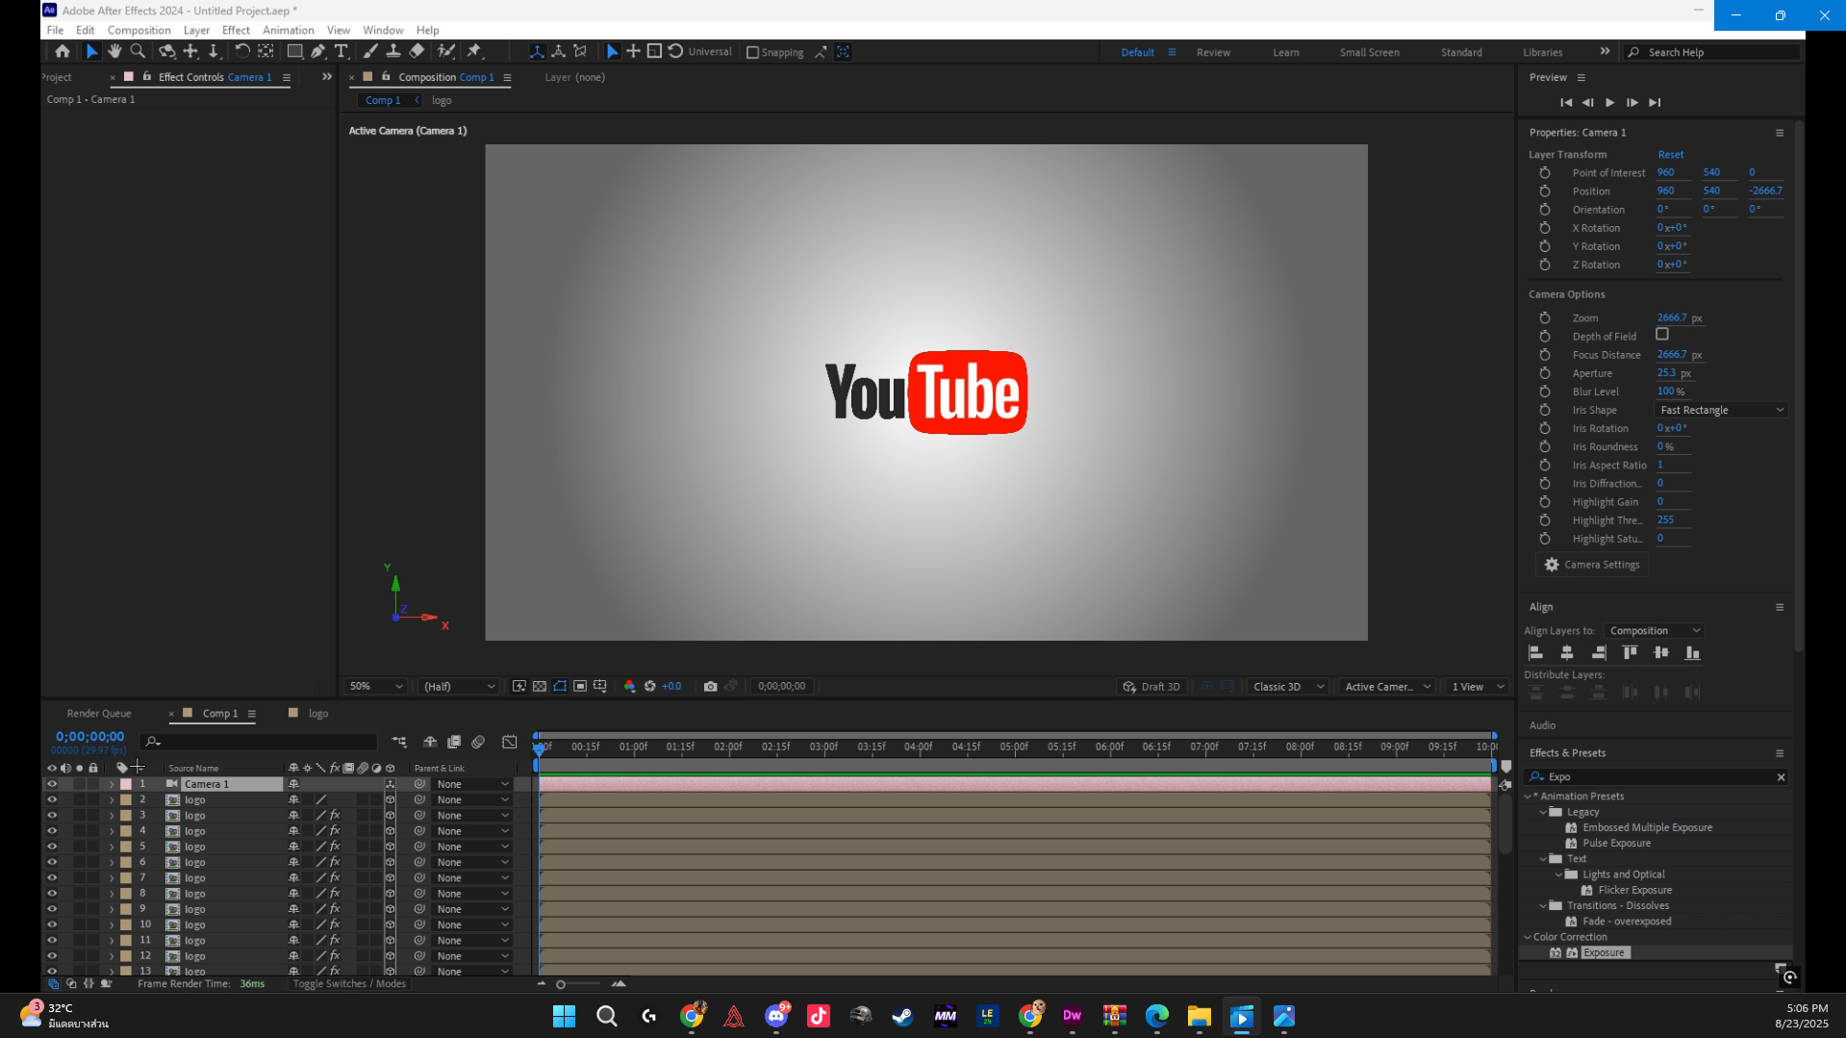Click the Motion Blur enable icon in timeline
Screen dimensions: 1846x1038
click(478, 742)
